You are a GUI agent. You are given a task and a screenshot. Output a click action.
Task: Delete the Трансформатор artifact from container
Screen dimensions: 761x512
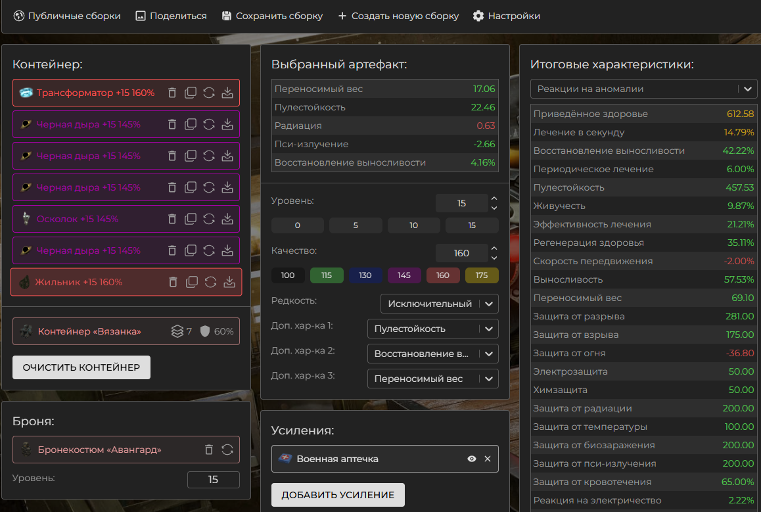click(x=172, y=93)
